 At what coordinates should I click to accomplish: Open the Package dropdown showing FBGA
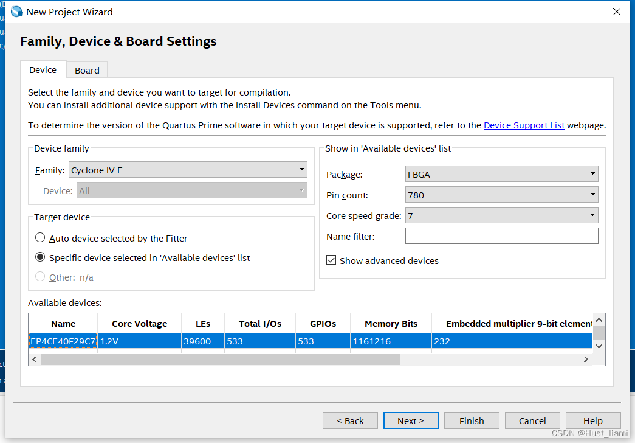coord(501,174)
